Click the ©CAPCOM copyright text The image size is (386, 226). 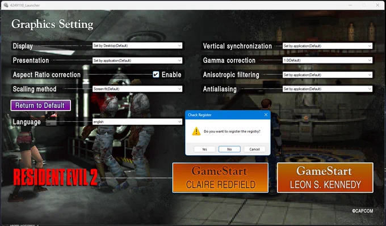point(362,211)
